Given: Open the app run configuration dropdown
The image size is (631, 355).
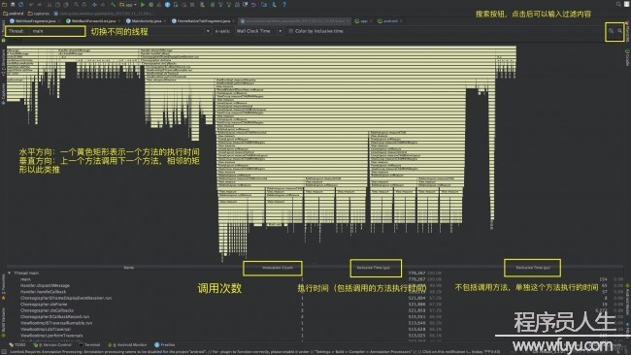Looking at the screenshot, I should [x=128, y=5].
